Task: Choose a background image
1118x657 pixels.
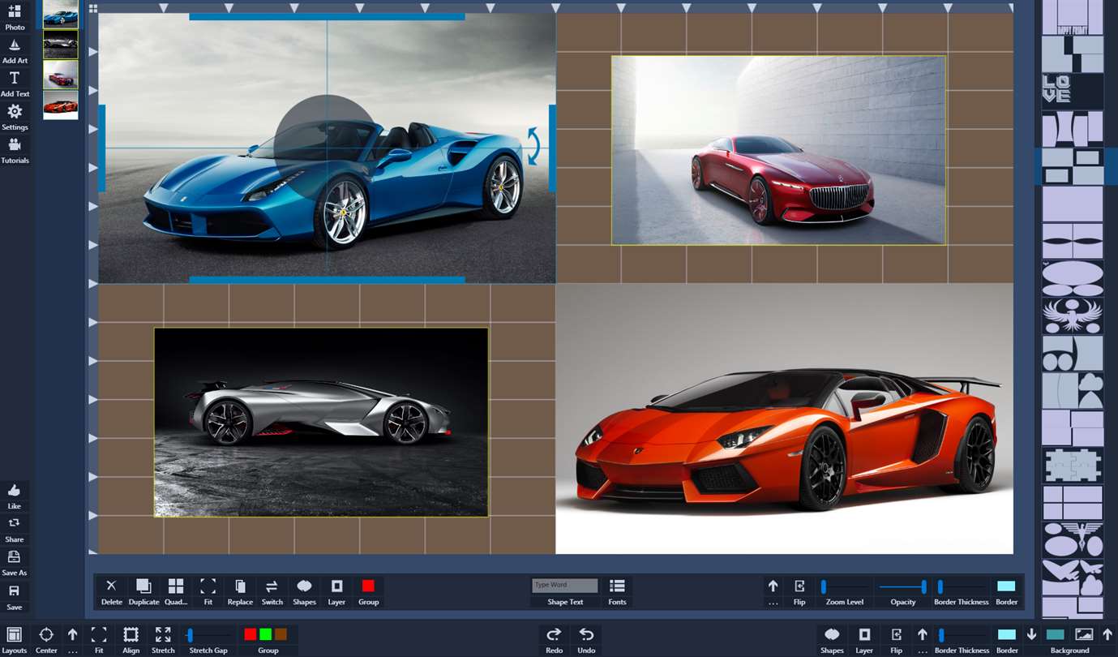Action: (x=1084, y=634)
